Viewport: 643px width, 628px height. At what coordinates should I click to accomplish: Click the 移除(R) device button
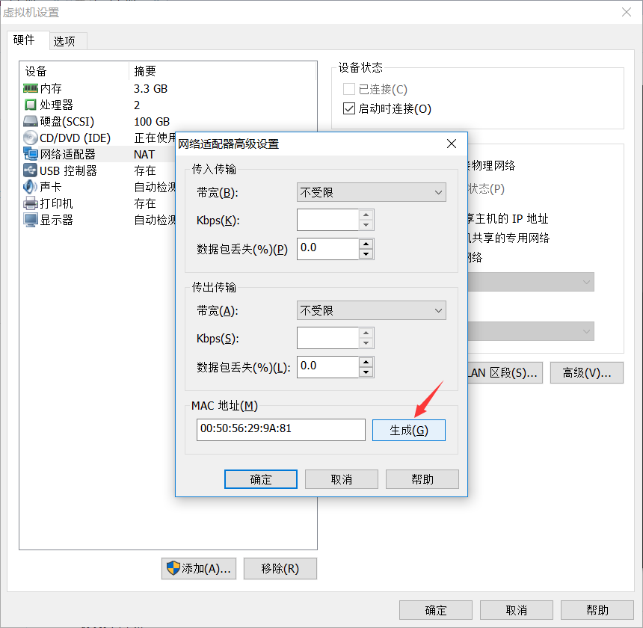tap(280, 568)
